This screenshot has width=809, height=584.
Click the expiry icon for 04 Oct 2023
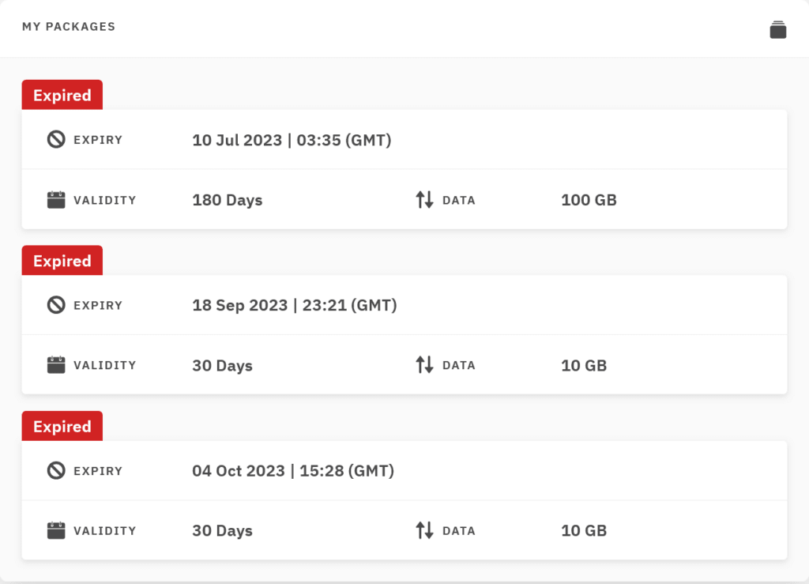click(56, 471)
